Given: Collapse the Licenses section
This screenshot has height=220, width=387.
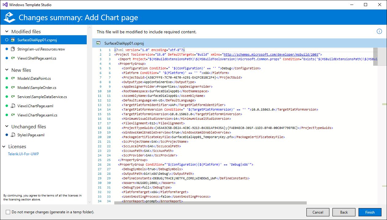Looking at the screenshot, I should [4, 146].
